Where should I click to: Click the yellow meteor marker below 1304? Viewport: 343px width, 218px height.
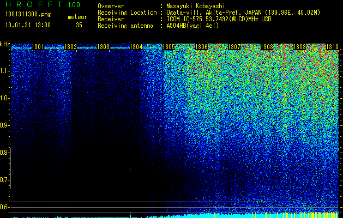pyautogui.click(x=130, y=215)
